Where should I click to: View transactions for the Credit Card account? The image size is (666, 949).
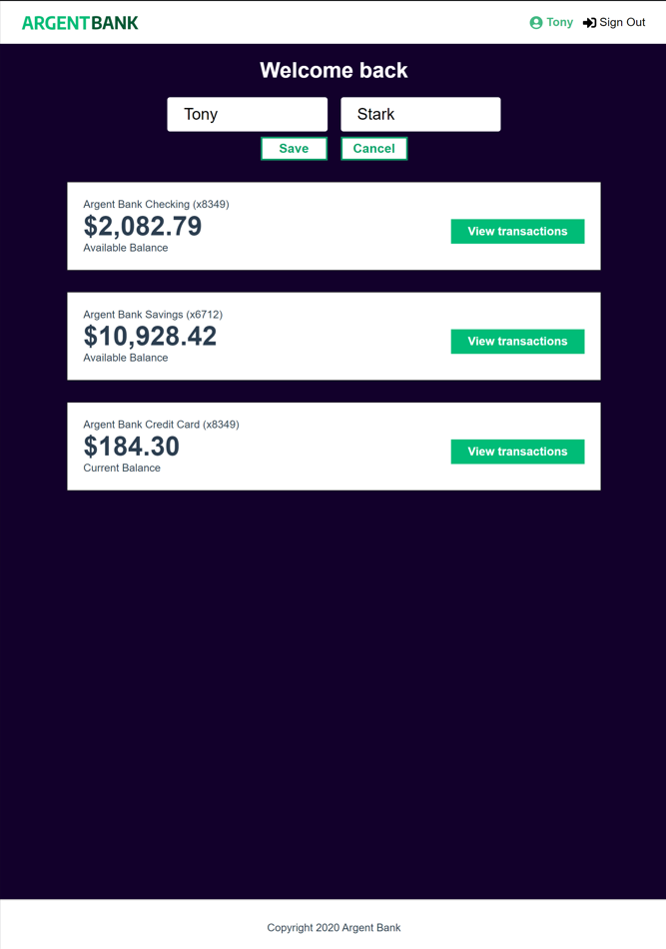(517, 452)
